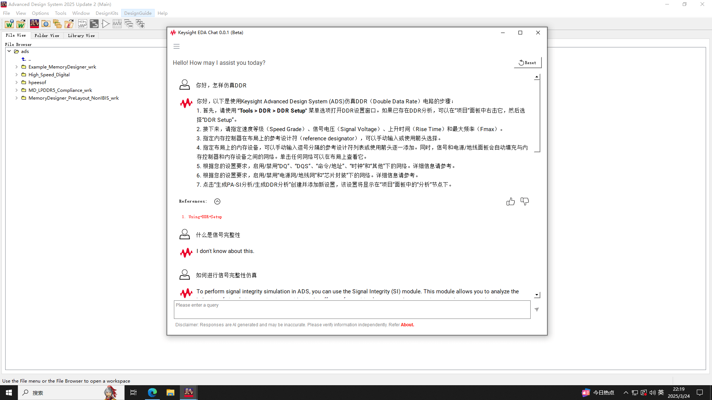Create a new workspace with W-plus icon
The width and height of the screenshot is (712, 400).
[x=9, y=24]
